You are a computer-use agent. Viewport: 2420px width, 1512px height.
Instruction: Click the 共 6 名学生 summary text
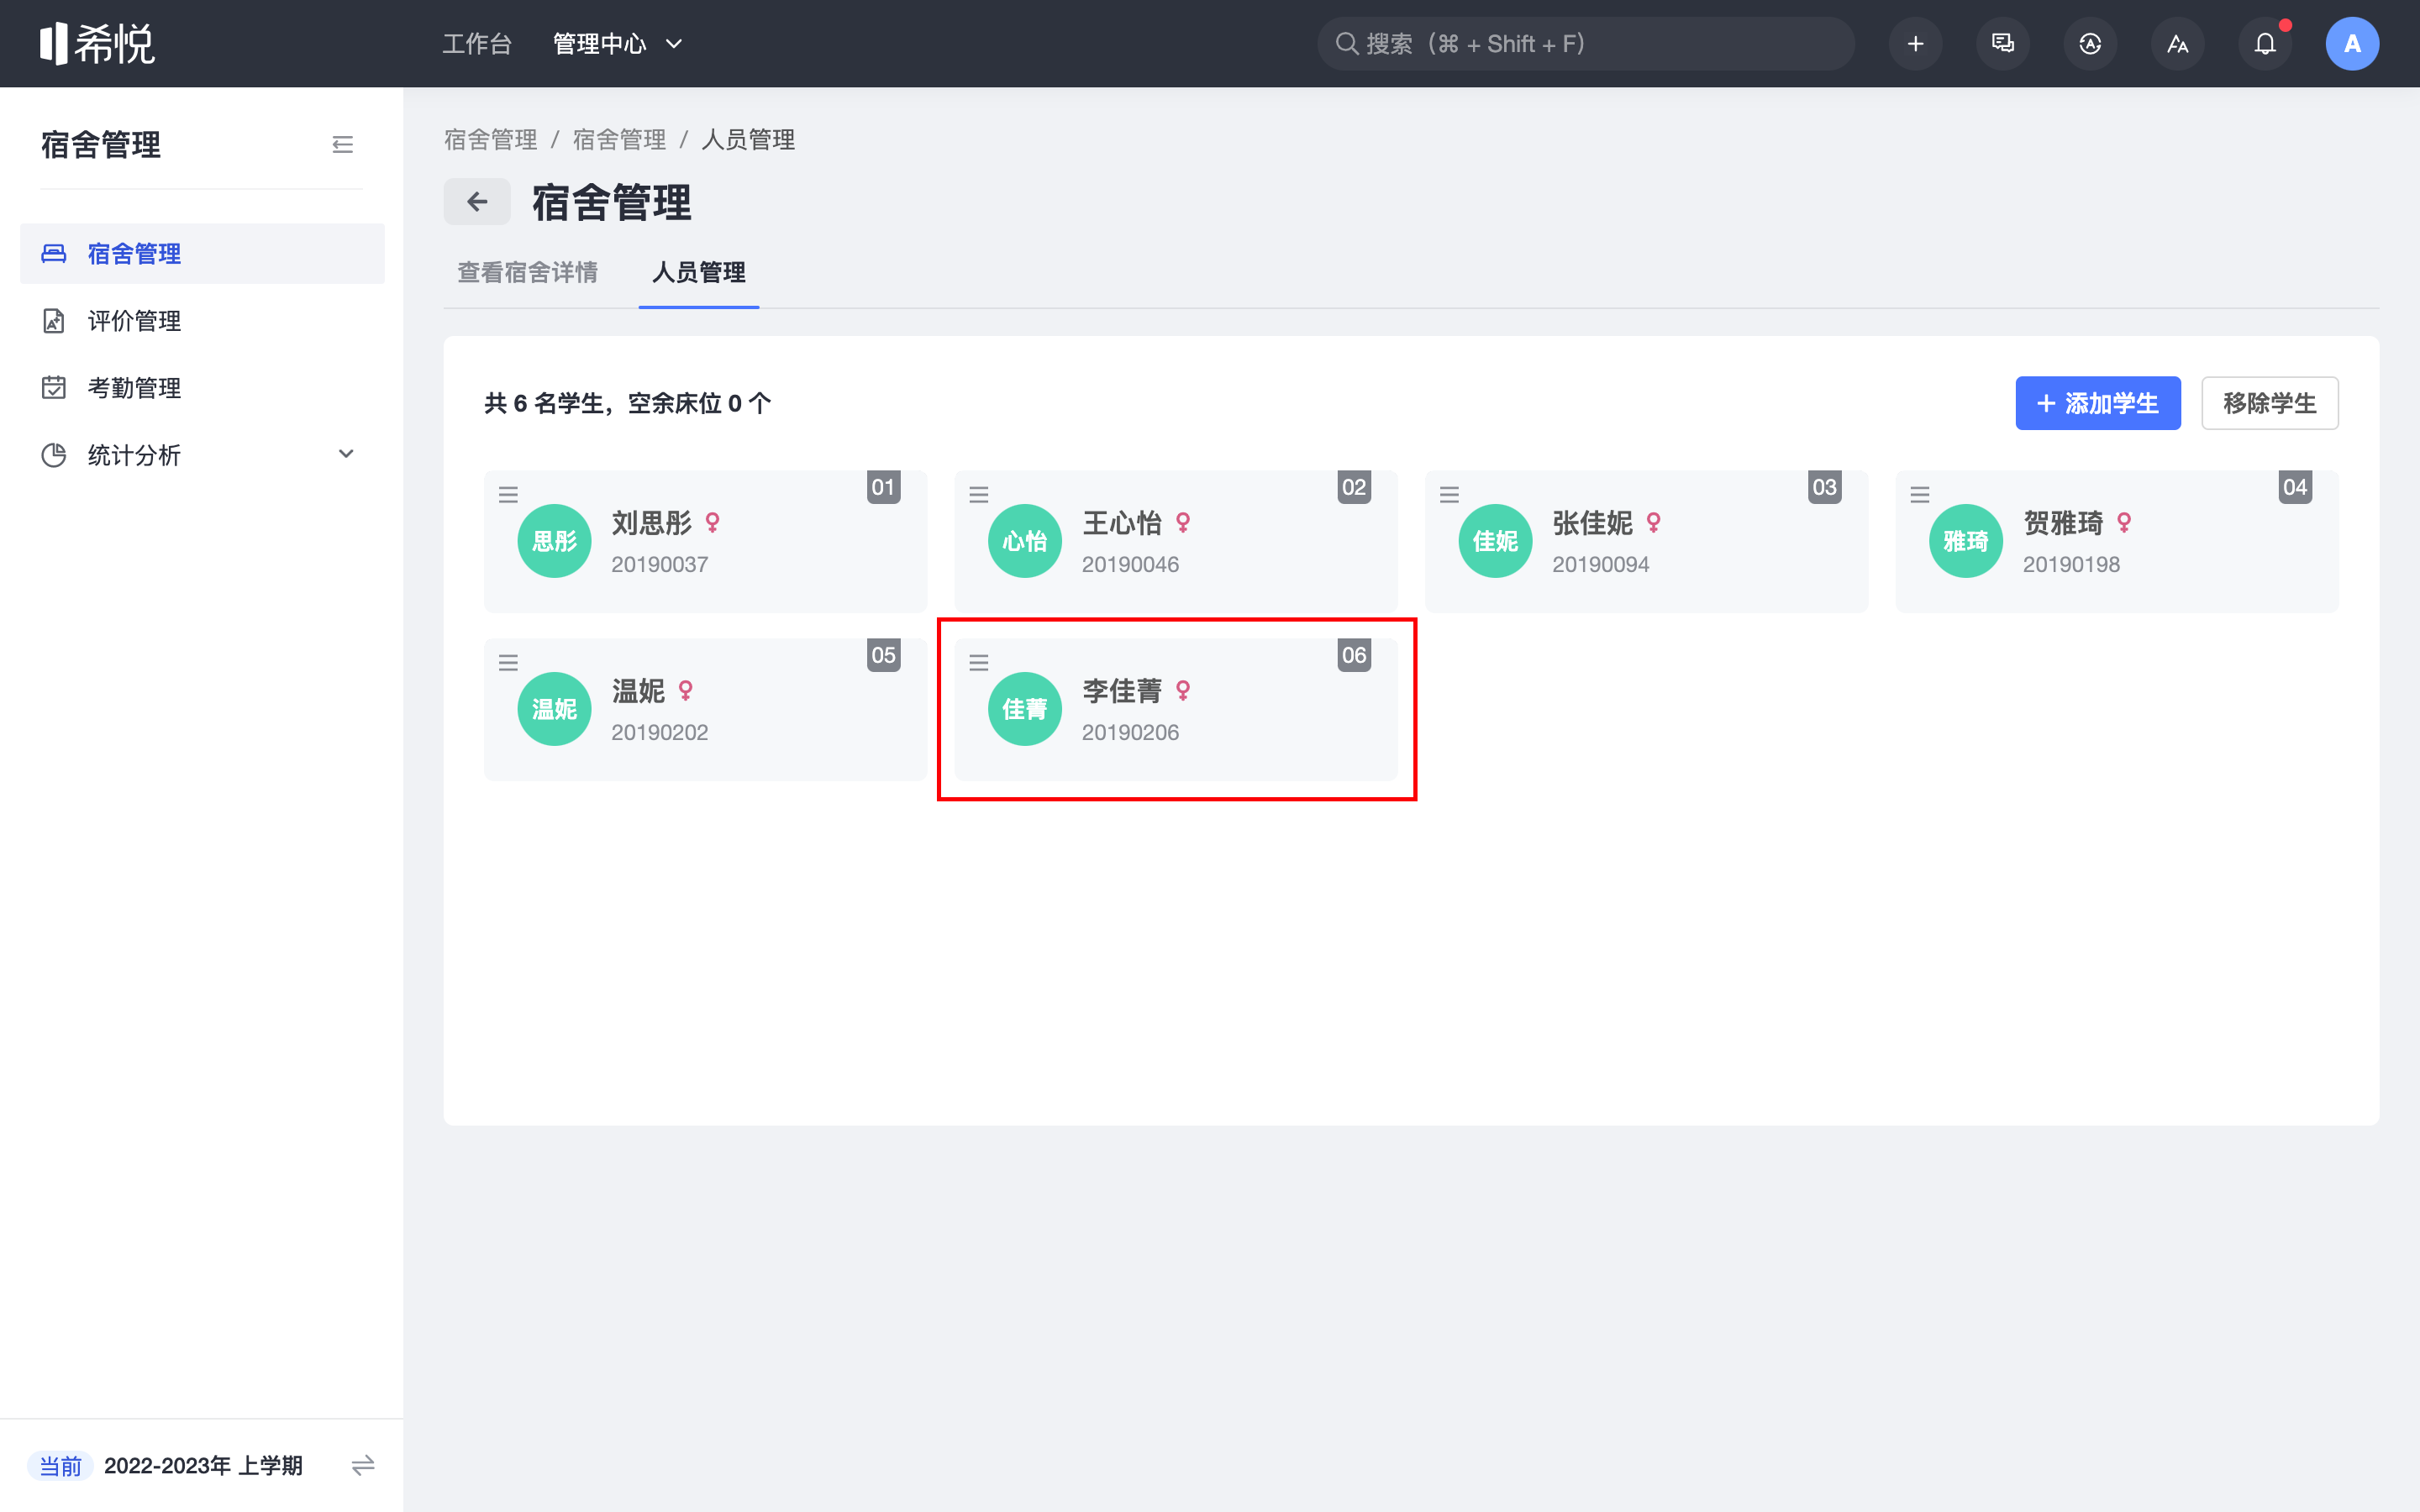(628, 403)
